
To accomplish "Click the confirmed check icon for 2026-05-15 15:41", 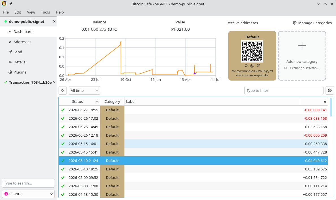I will pos(63,152).
